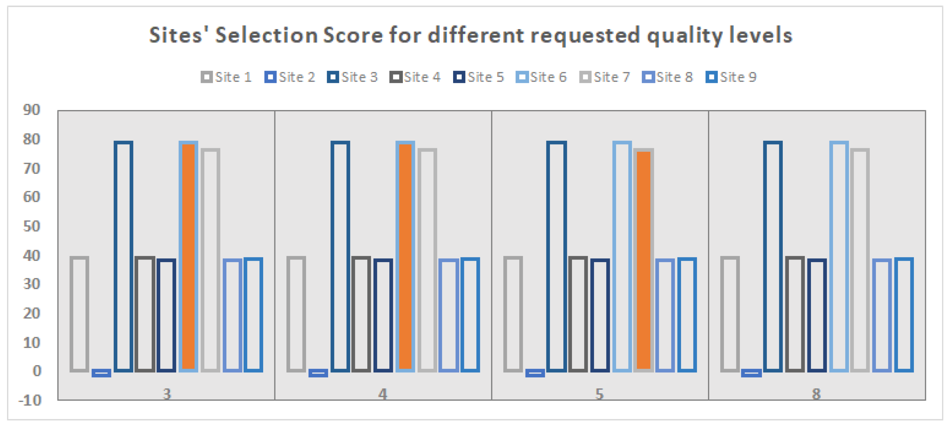Select the Site 6 legend swatch
Image resolution: width=948 pixels, height=426 pixels.
[522, 77]
